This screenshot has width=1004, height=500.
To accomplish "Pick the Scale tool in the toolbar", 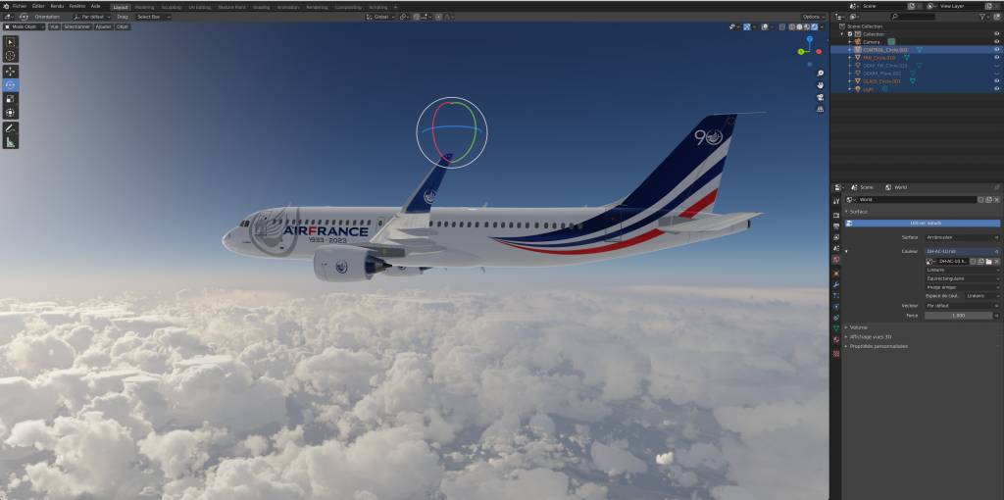I will [10, 99].
